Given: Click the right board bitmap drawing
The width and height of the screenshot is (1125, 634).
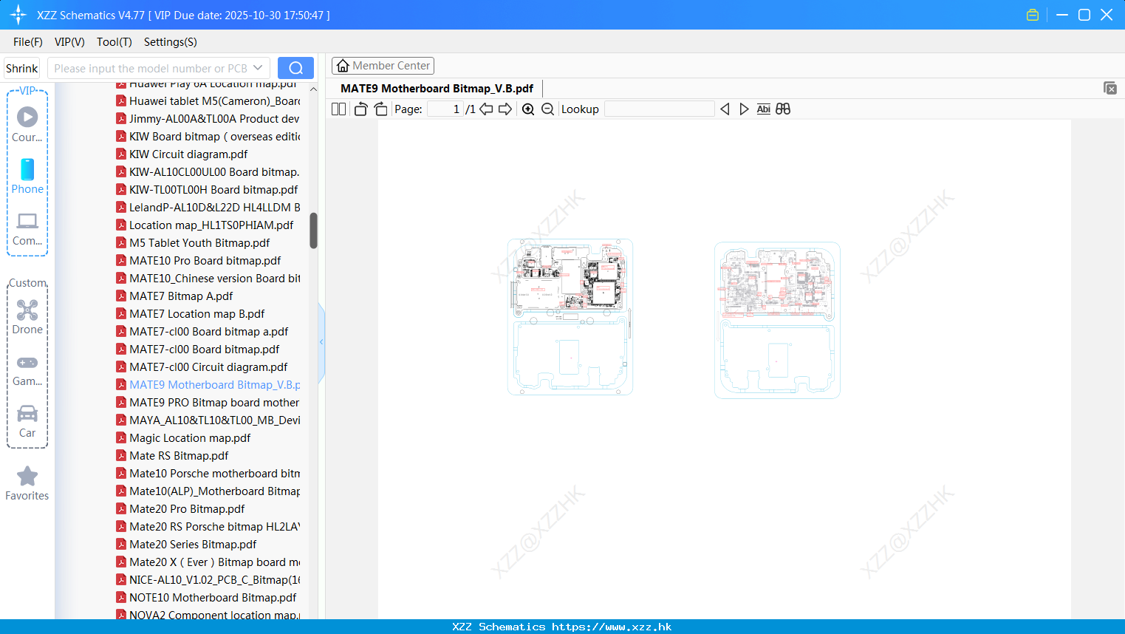Looking at the screenshot, I should click(x=777, y=320).
